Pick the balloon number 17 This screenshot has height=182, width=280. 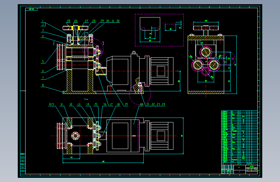111,104
